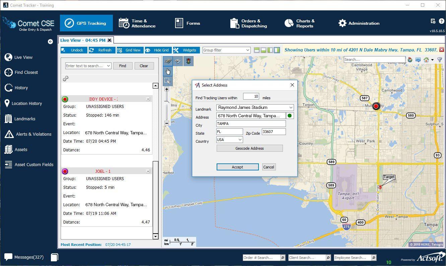Image resolution: width=446 pixels, height=266 pixels.
Task: Click the JOEL - 1 purple status icon
Action: click(x=65, y=171)
